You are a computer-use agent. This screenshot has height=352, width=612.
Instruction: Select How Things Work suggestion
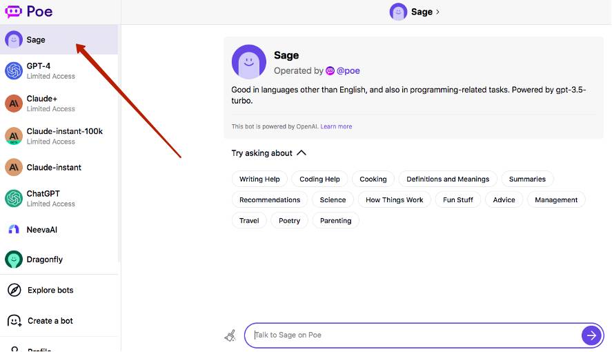click(394, 199)
